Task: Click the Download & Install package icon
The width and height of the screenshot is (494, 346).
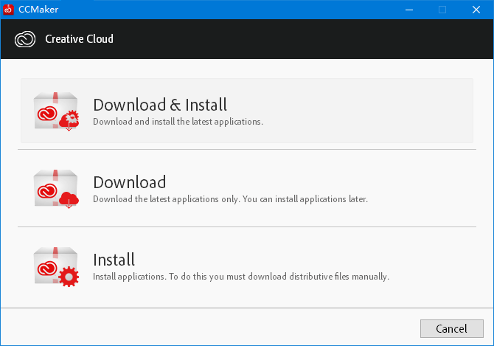Action: (56, 111)
